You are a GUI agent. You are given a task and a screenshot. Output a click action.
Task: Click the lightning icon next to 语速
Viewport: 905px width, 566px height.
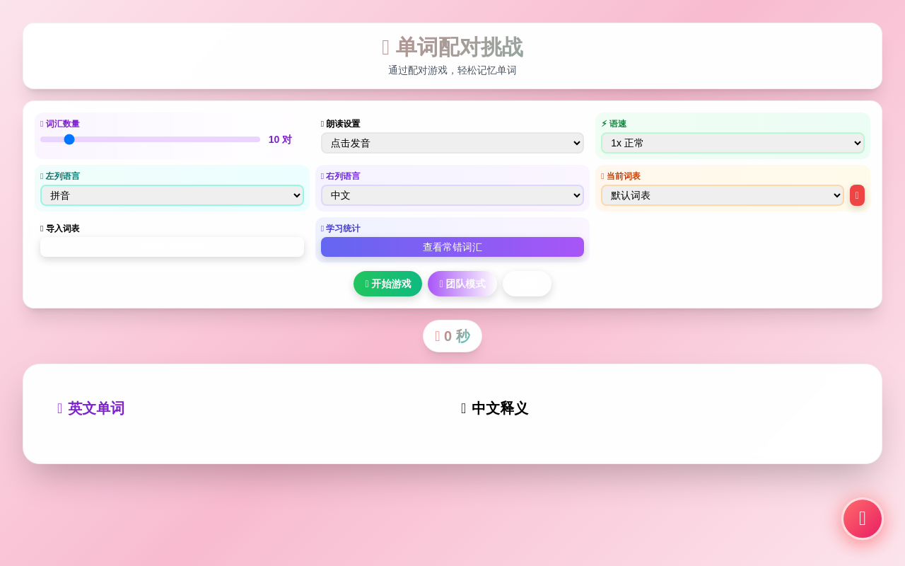point(603,123)
